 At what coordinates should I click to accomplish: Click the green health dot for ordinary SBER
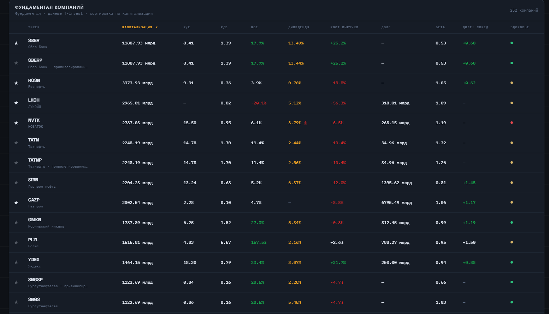(x=512, y=43)
